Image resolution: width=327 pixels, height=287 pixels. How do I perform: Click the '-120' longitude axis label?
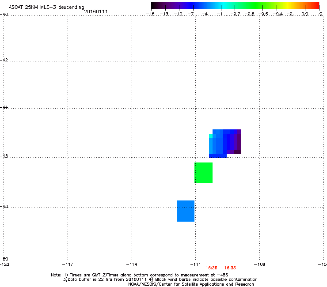[x=4, y=264]
